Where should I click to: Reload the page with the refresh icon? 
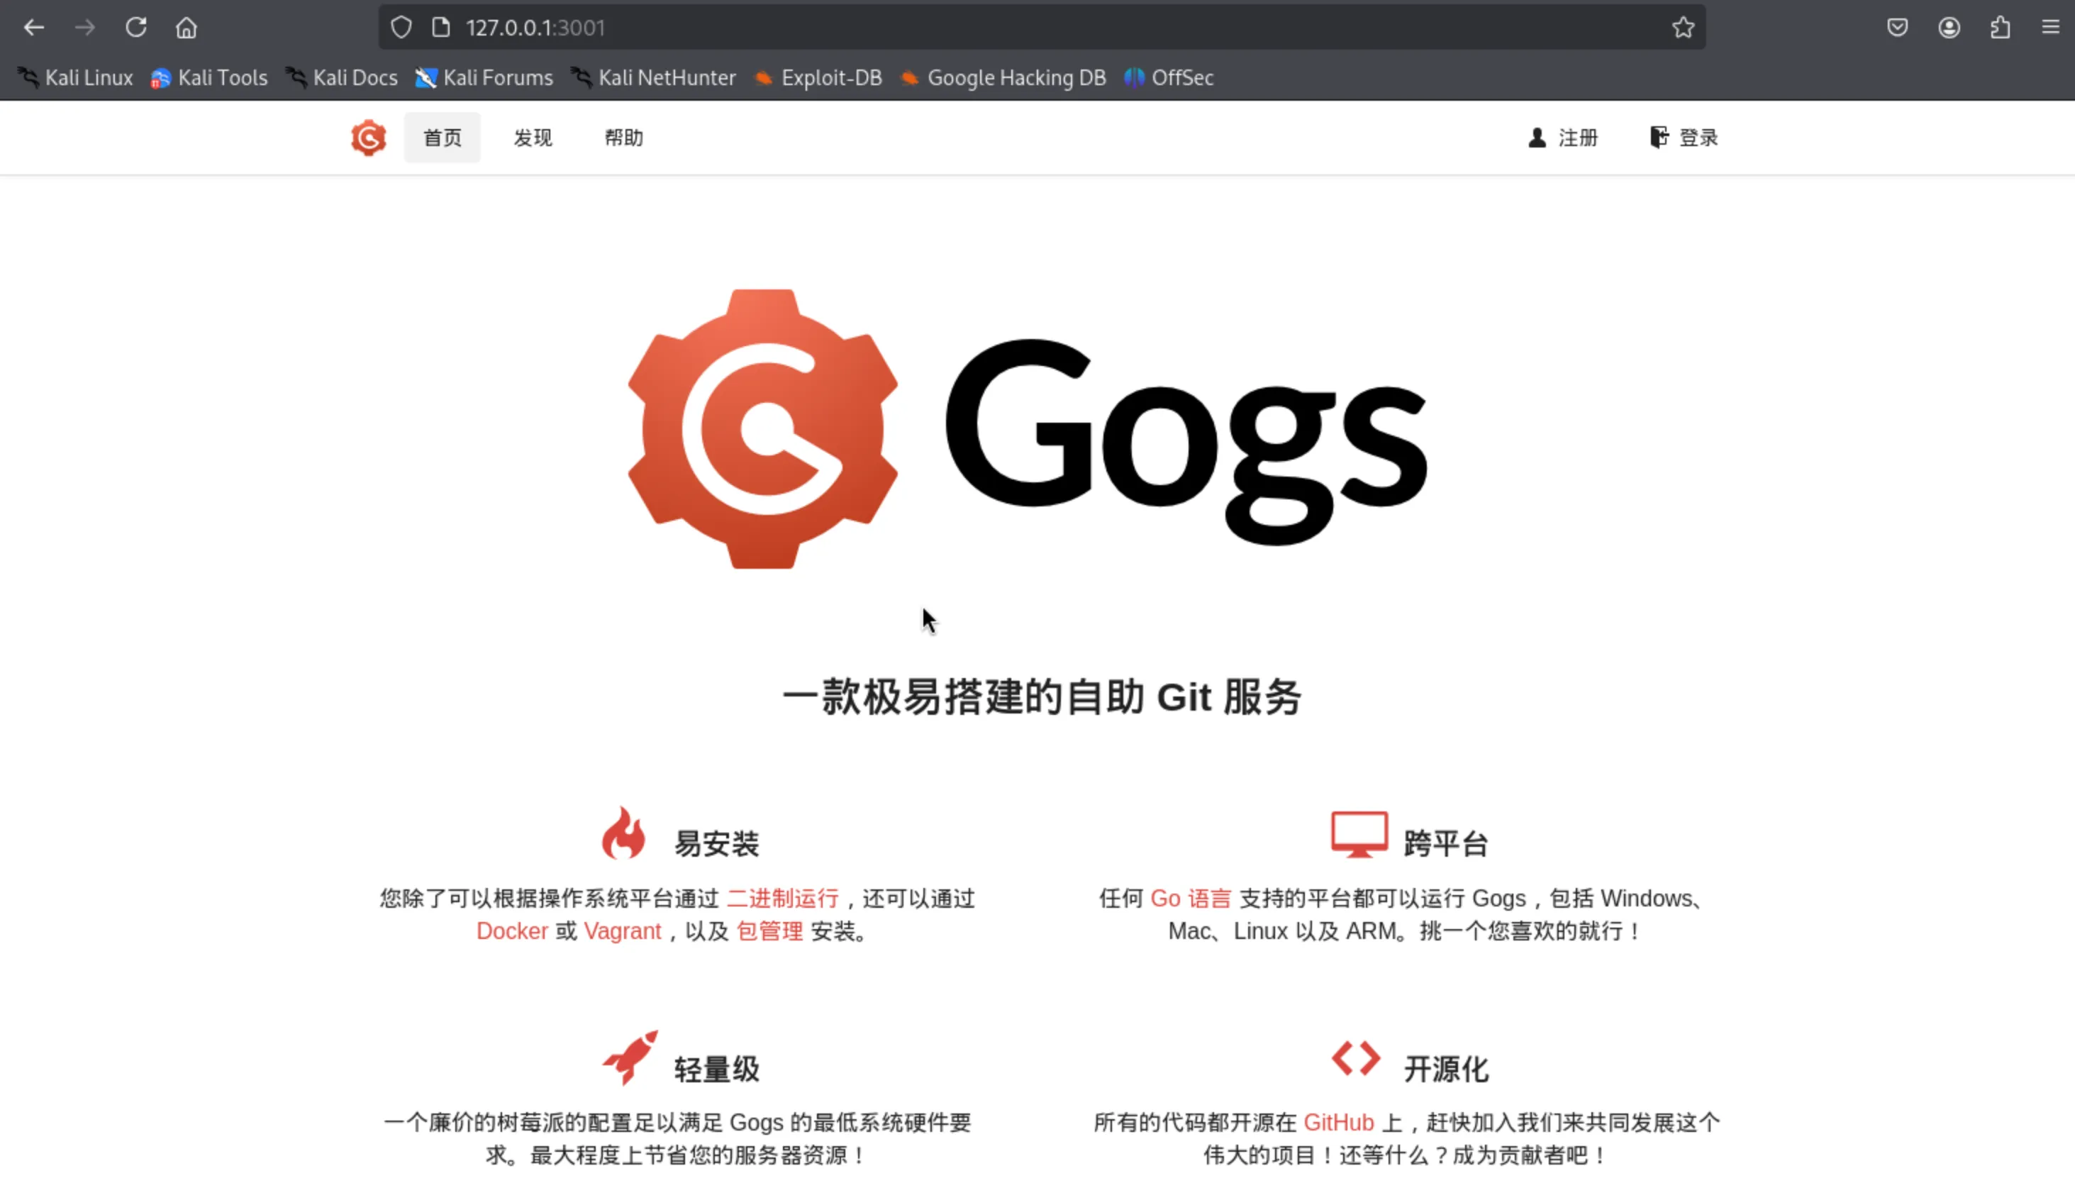135,28
